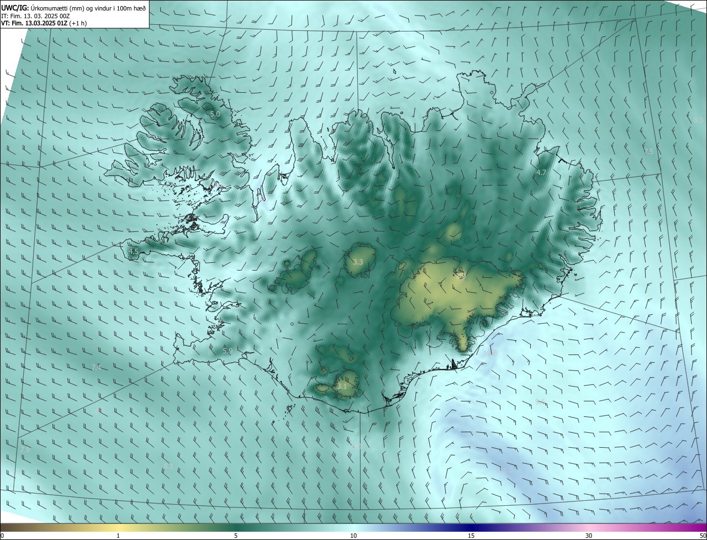This screenshot has width=707, height=540.
Task: Click the 4.5 value on the map
Action: pos(133,251)
